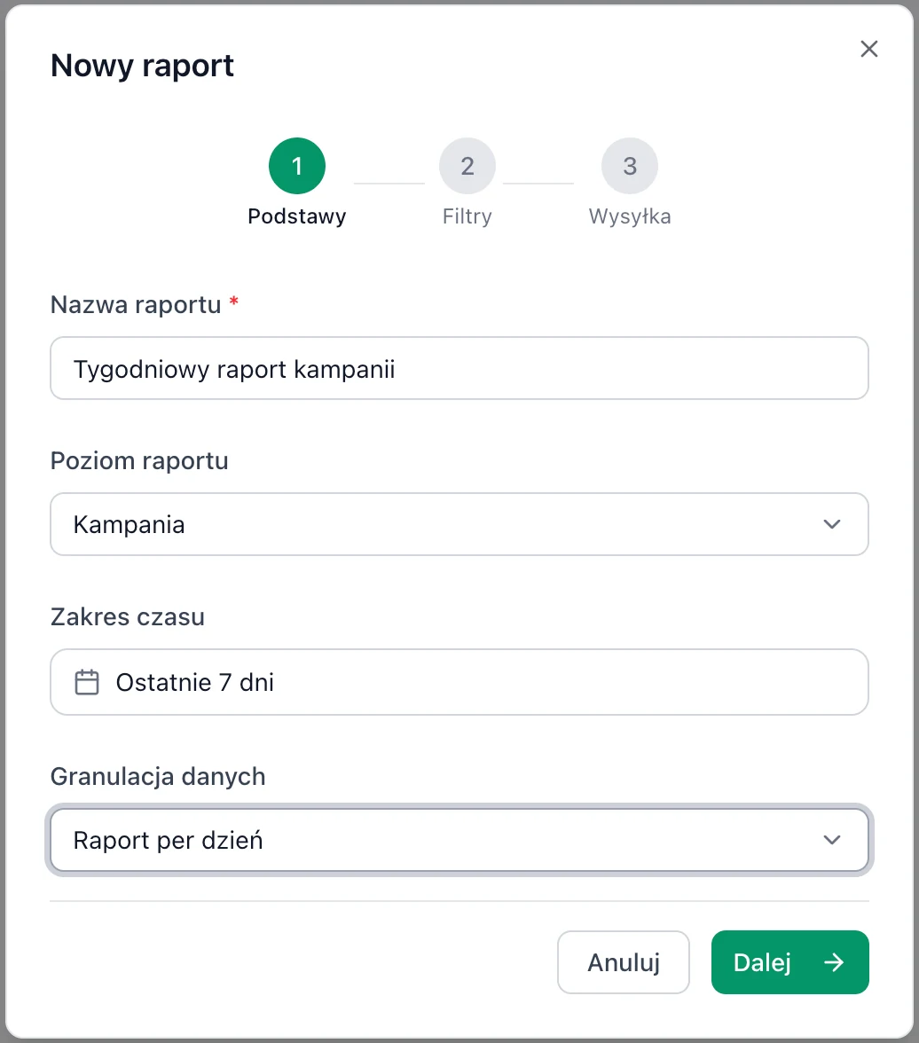Click the calendar icon in Zakres czasu
This screenshot has width=919, height=1043.
tap(87, 683)
